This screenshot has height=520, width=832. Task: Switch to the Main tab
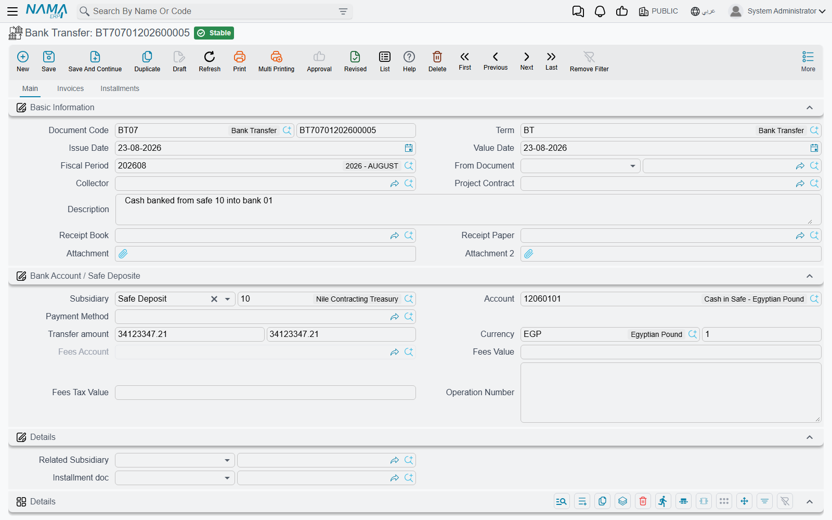(x=30, y=88)
